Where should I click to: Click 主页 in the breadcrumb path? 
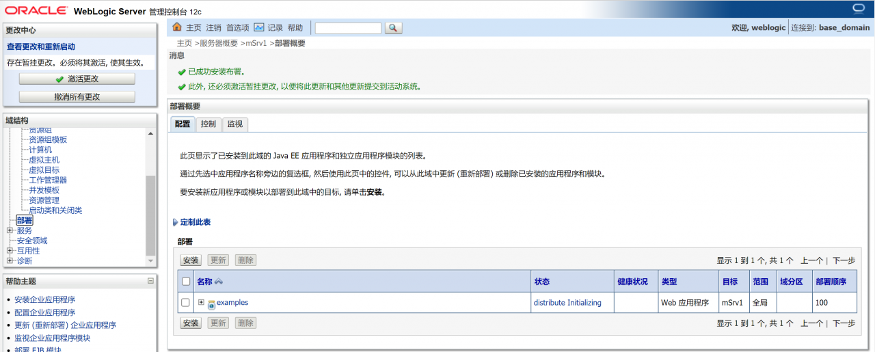tap(185, 43)
